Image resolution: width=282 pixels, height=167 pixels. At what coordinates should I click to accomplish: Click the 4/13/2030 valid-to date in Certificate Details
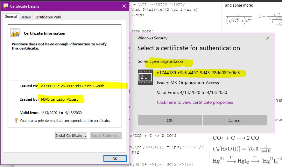click(x=74, y=113)
